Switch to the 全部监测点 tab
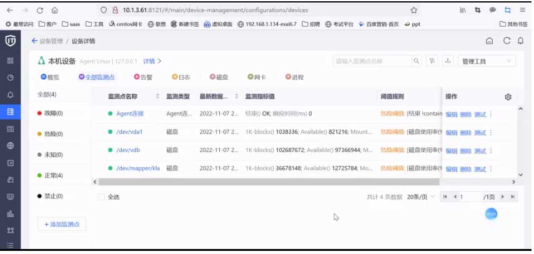Image resolution: width=534 pixels, height=254 pixels. point(97,77)
